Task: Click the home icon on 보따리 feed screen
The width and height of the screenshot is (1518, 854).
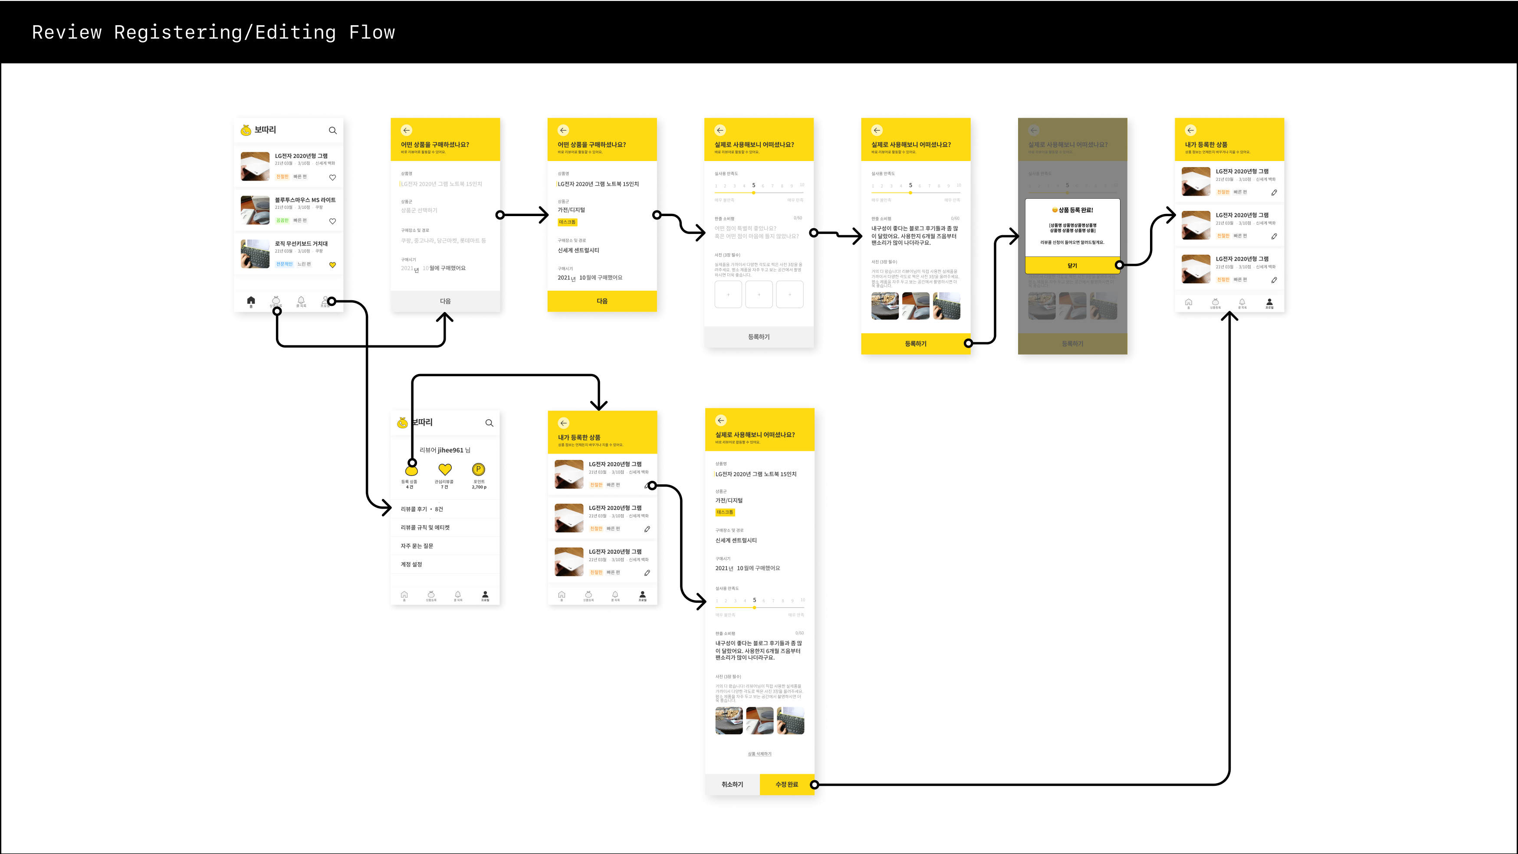Action: [x=251, y=300]
